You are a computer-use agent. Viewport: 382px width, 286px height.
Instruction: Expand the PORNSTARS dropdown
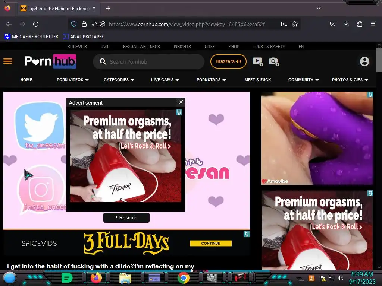211,80
